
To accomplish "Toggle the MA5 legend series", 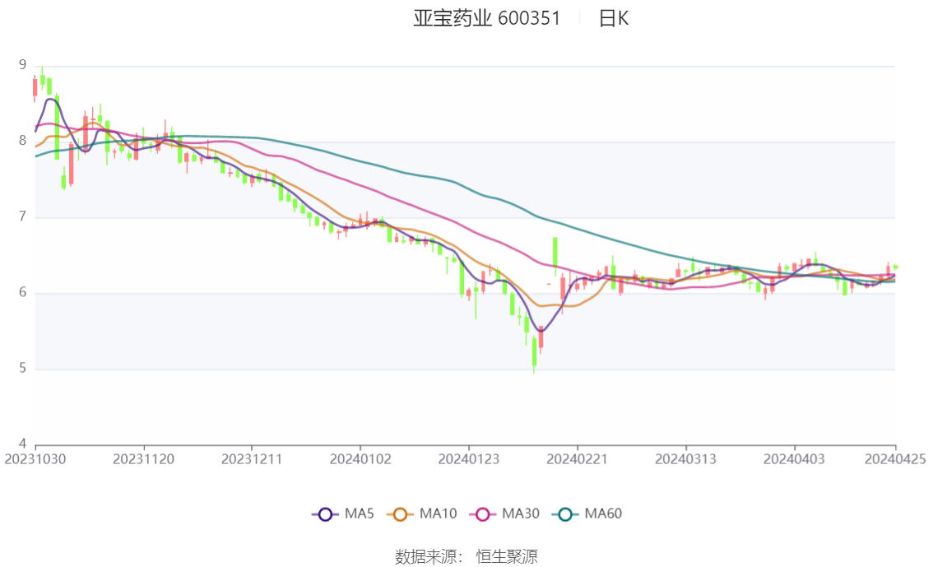I will pos(343,514).
